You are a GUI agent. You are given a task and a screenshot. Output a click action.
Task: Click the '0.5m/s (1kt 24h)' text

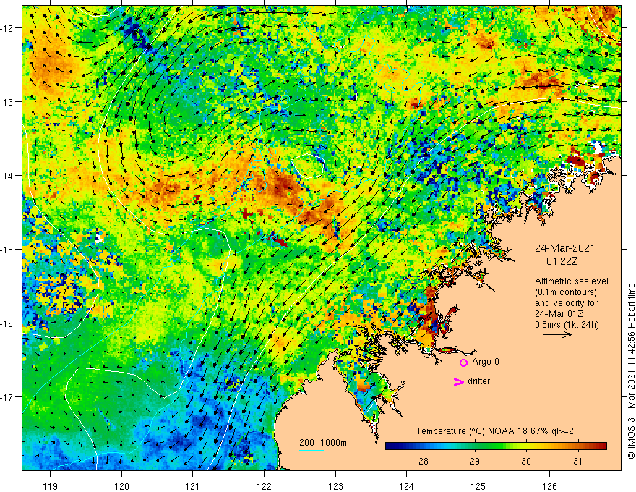[x=567, y=325]
